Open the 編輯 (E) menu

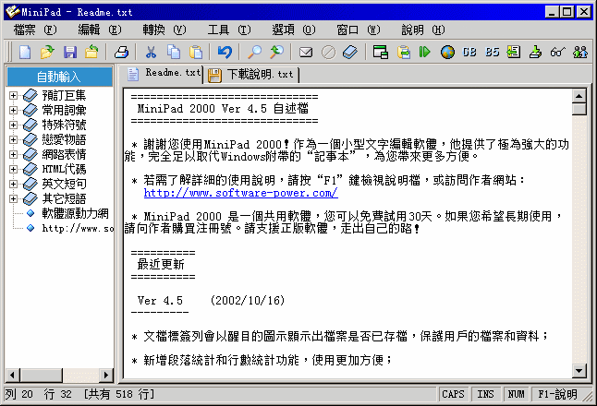tap(100, 30)
